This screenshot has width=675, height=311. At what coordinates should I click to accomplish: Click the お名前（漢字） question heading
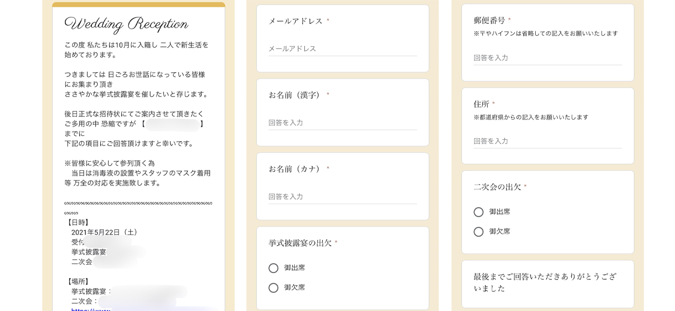pos(295,95)
